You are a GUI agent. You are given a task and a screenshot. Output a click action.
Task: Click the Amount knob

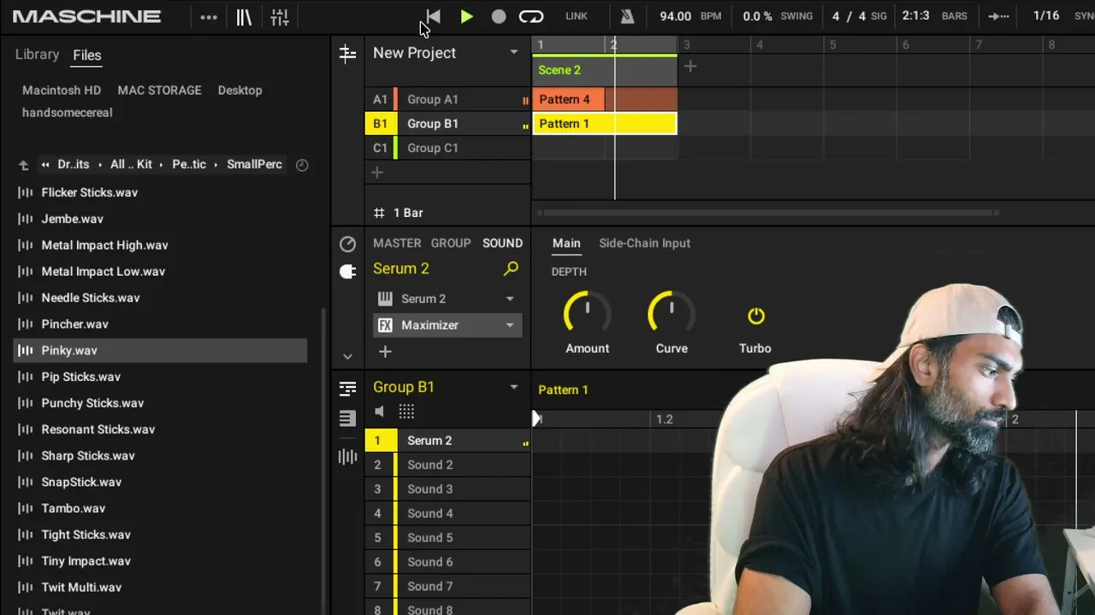click(x=587, y=313)
